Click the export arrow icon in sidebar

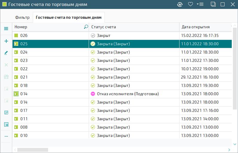[6, 124]
